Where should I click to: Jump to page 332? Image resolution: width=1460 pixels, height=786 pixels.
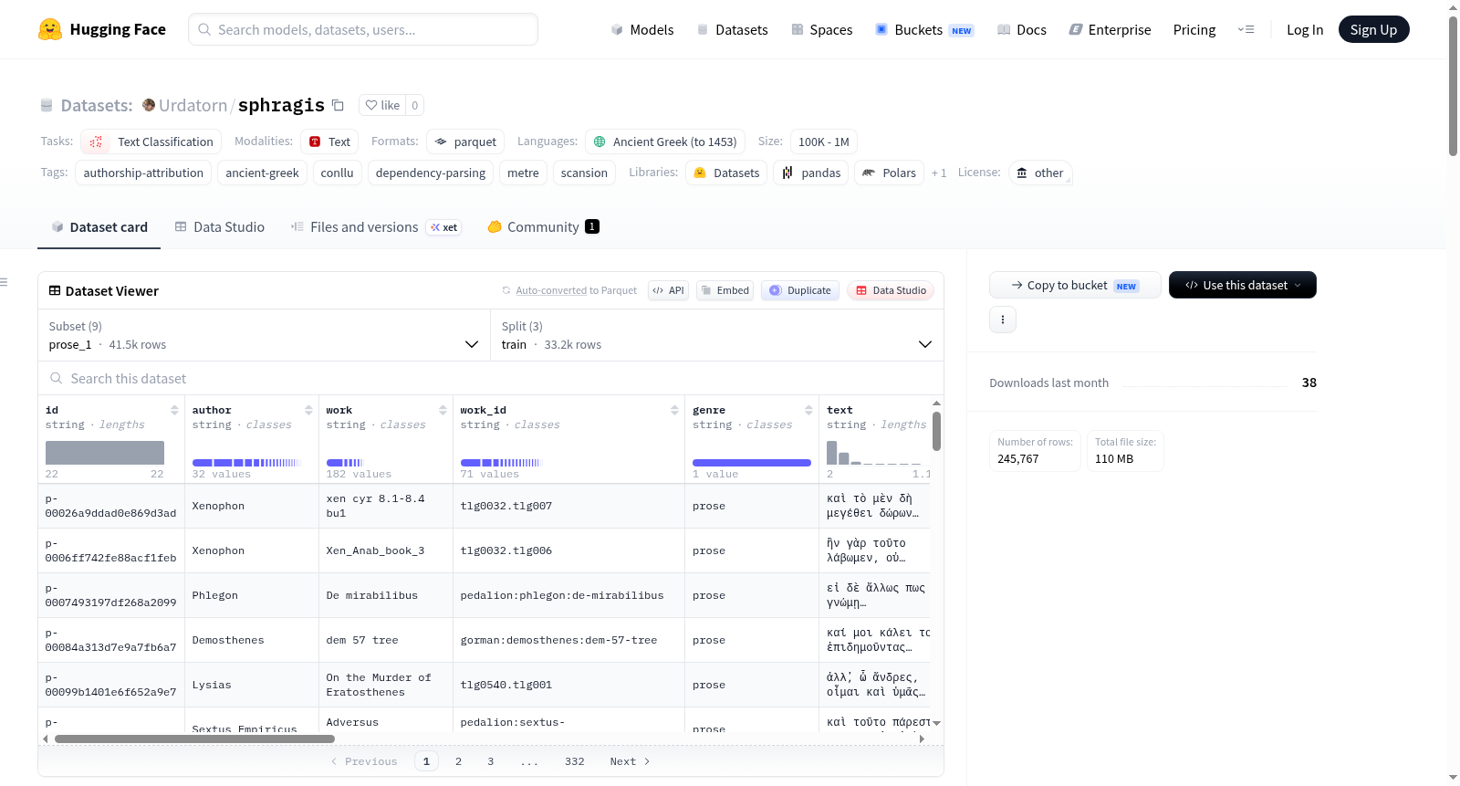[x=575, y=761]
